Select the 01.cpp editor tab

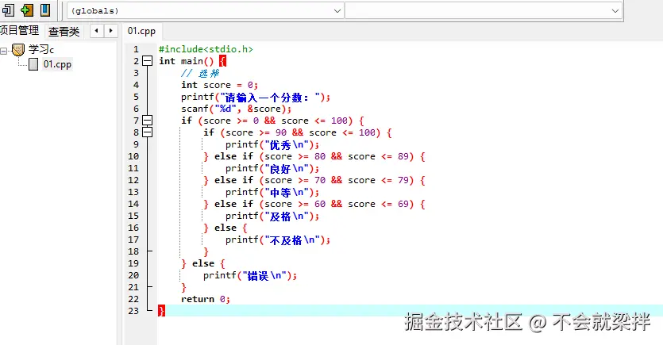coord(141,31)
